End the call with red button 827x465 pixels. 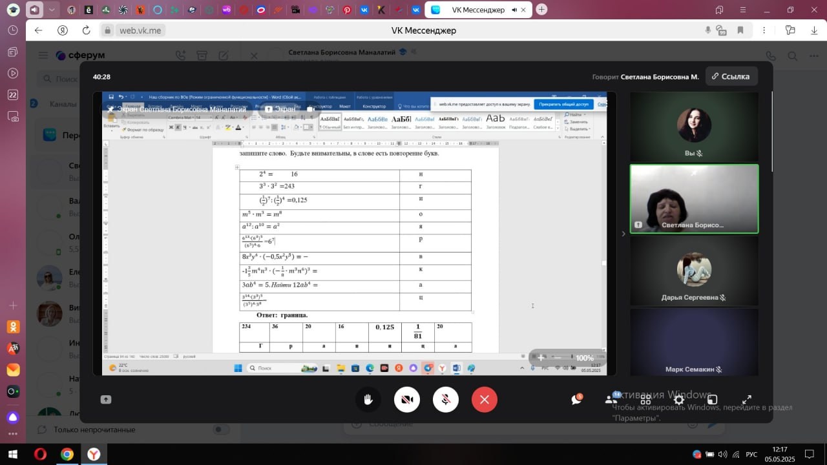485,400
